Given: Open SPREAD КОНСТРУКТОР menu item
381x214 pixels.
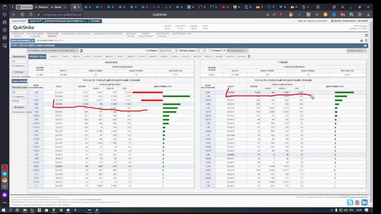Looking at the screenshot, I should tap(145, 35).
